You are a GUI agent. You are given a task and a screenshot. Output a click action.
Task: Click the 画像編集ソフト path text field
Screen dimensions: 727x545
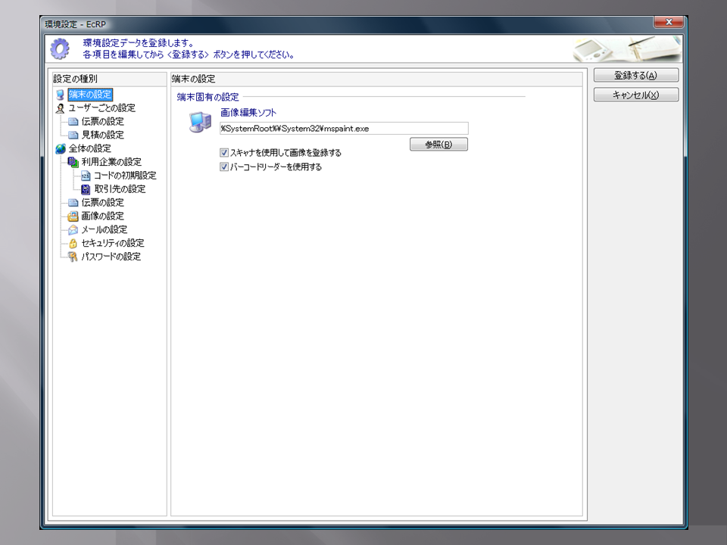[343, 129]
